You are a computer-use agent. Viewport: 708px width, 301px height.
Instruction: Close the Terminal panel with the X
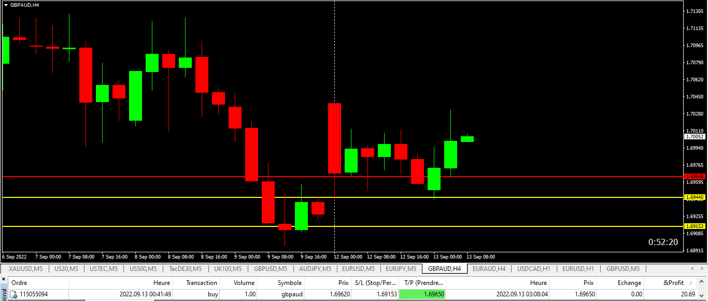click(x=3, y=280)
